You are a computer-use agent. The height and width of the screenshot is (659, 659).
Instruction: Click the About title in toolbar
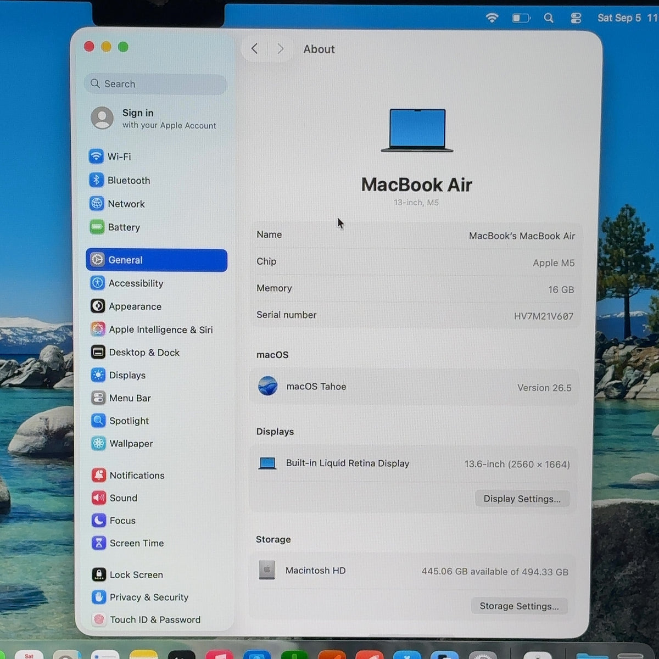[319, 49]
